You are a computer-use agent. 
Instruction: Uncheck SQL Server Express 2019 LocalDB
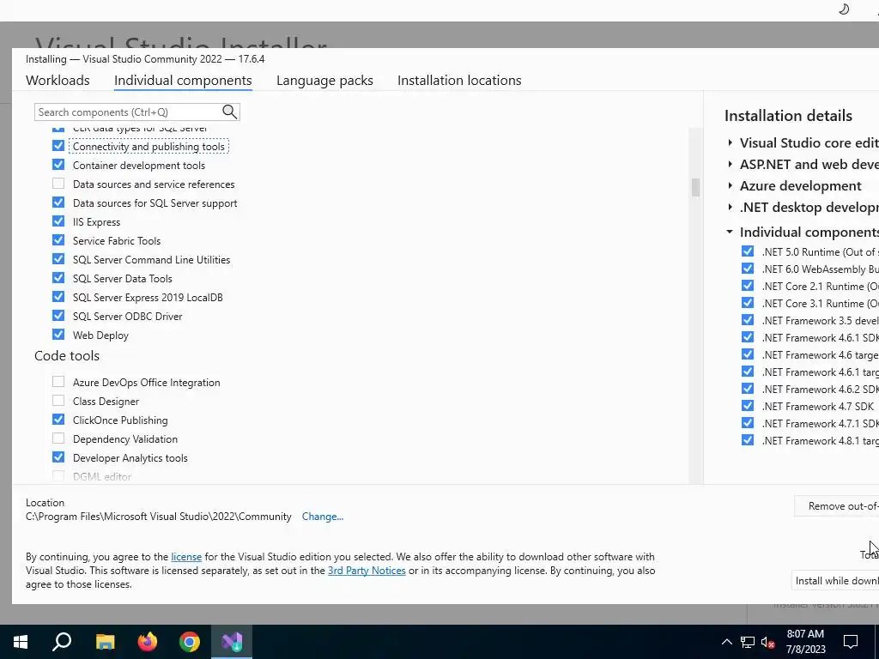click(58, 296)
